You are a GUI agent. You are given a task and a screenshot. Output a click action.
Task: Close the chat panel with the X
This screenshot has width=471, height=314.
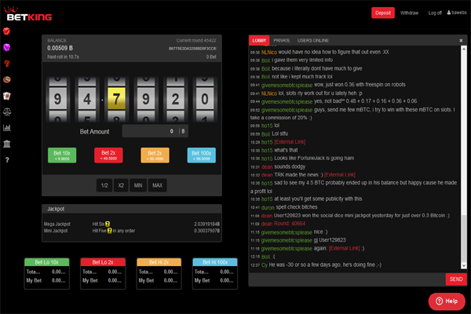[x=461, y=41]
